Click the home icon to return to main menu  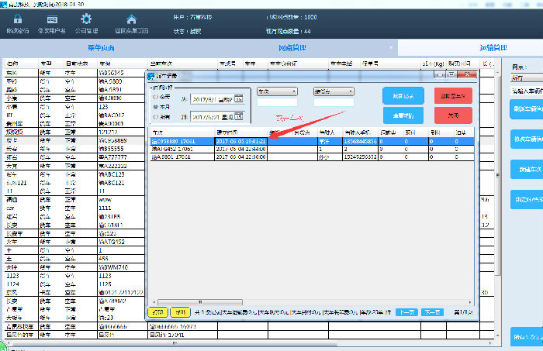click(131, 19)
